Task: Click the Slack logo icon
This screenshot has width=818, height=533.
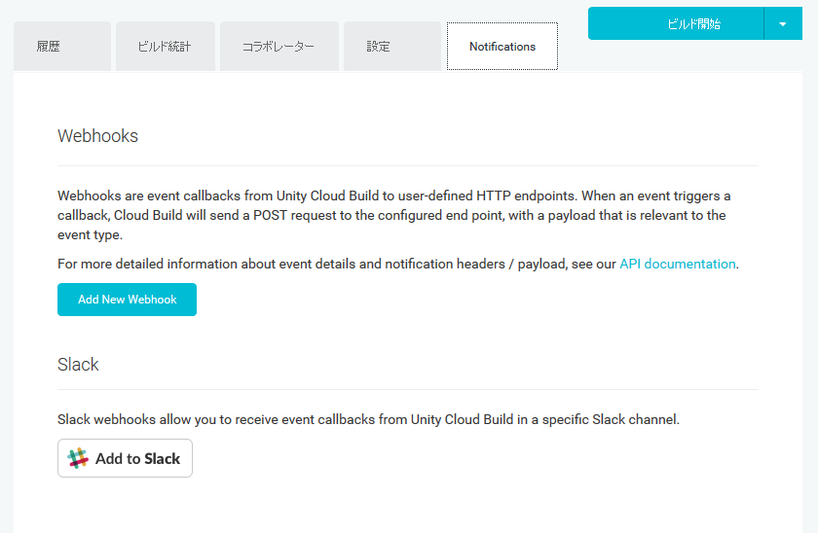Action: (x=78, y=458)
